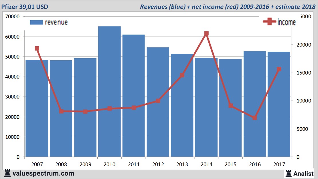Click the '15000' right axis value

(x=304, y=73)
